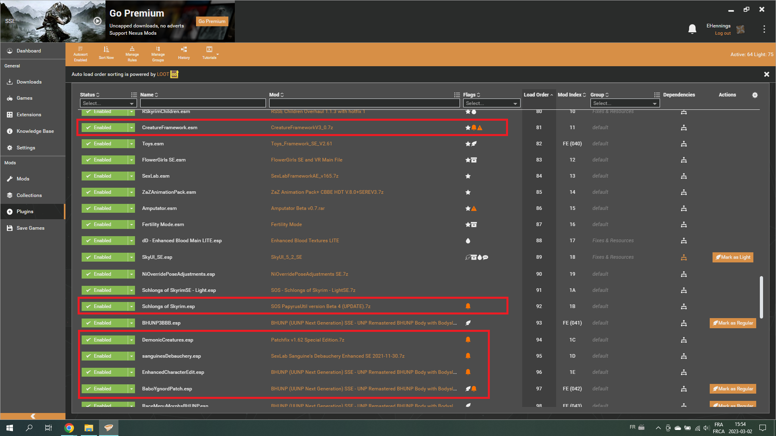Viewport: 776px width, 436px height.
Task: Open the Group filter Select dropdown
Action: pos(625,103)
